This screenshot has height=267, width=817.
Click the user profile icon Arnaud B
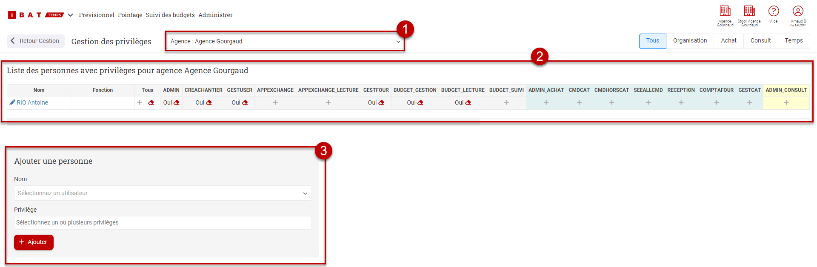(798, 11)
